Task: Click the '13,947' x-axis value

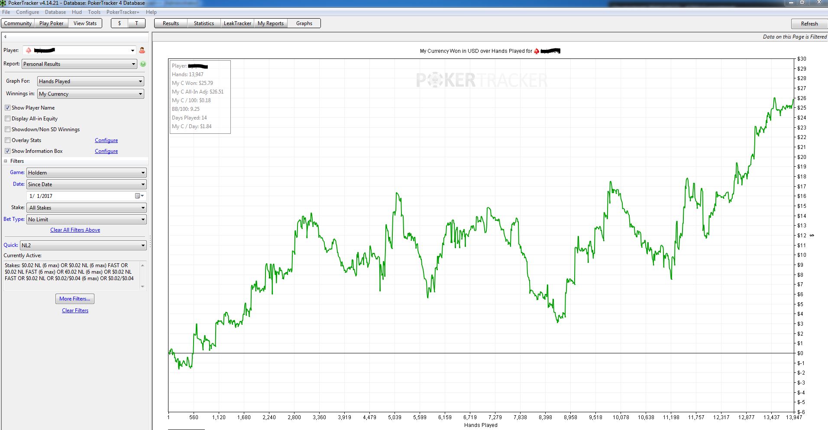Action: [x=794, y=417]
